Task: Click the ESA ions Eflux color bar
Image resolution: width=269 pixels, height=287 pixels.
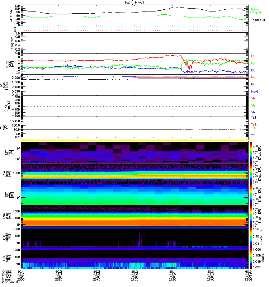Action: pos(251,174)
